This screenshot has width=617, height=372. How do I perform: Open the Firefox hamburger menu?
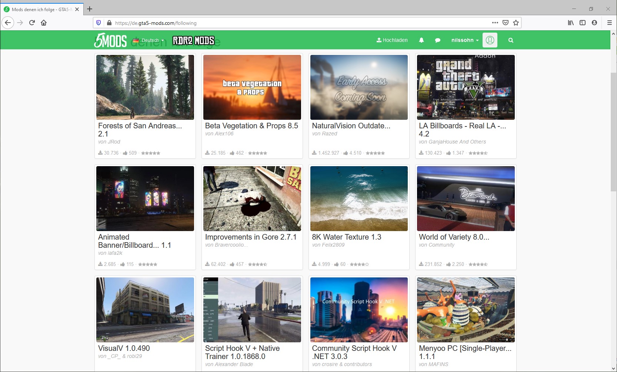[610, 23]
